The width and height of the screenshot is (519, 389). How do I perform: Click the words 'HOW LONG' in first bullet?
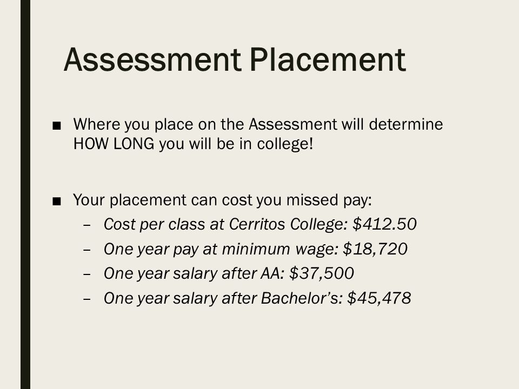pyautogui.click(x=114, y=144)
